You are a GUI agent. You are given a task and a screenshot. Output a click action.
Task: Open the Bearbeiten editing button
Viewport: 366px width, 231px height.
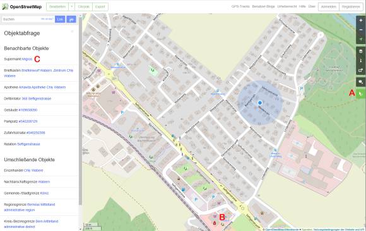pyautogui.click(x=57, y=7)
